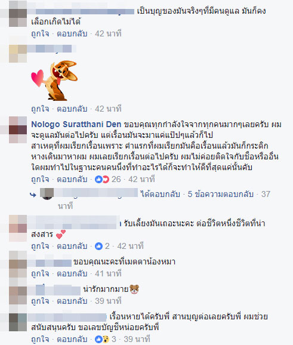The width and height of the screenshot is (293, 345).
Task: Like the comment ขอบคุณนะคะที่เมตตาน้องหมา
Action: (x=40, y=273)
